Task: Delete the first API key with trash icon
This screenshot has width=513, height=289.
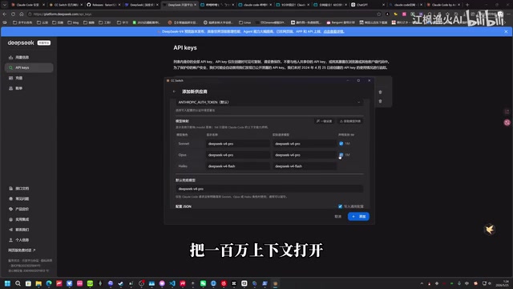Action: (x=380, y=92)
